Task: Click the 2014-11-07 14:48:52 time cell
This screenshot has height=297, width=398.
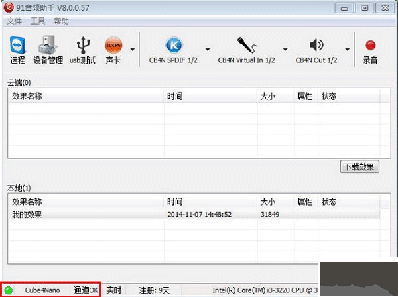Action: coord(200,215)
